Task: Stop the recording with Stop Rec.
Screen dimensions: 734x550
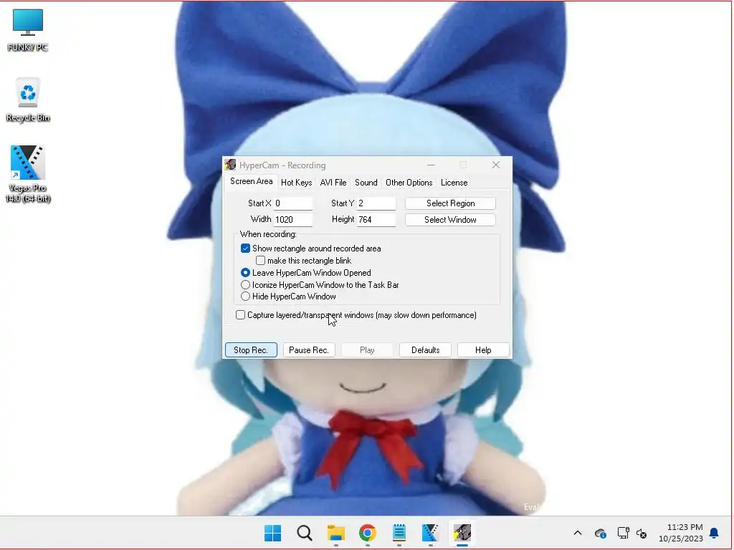Action: click(251, 350)
